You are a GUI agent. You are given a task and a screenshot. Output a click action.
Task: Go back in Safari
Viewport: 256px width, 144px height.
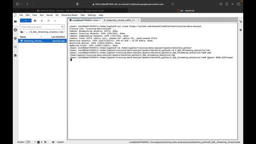tap(27, 4)
